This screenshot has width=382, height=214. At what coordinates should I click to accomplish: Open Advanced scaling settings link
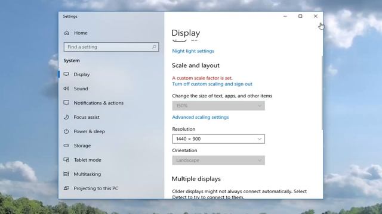(x=201, y=117)
